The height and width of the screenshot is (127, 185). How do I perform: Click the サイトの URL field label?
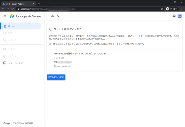pos(59,58)
